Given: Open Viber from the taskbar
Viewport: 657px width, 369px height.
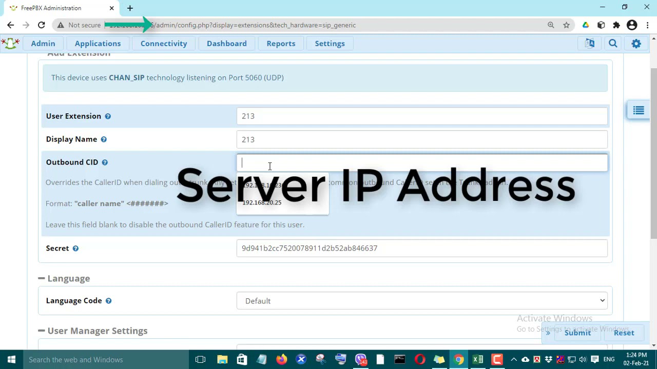Looking at the screenshot, I should tap(361, 360).
